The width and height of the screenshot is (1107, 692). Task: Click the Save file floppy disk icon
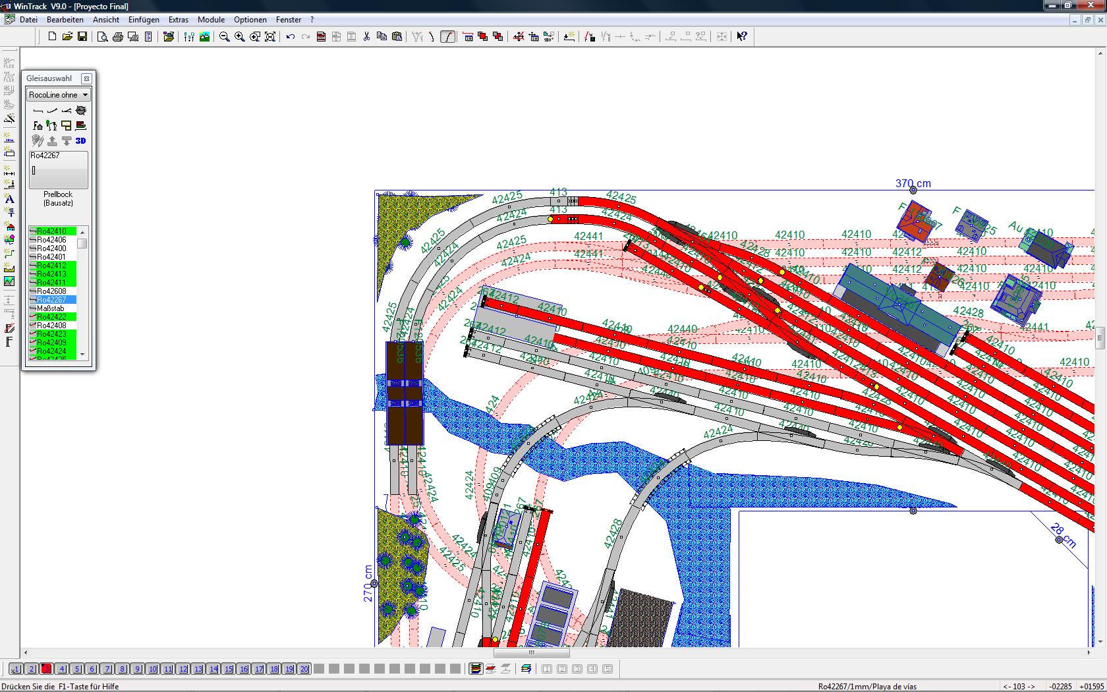coord(82,37)
